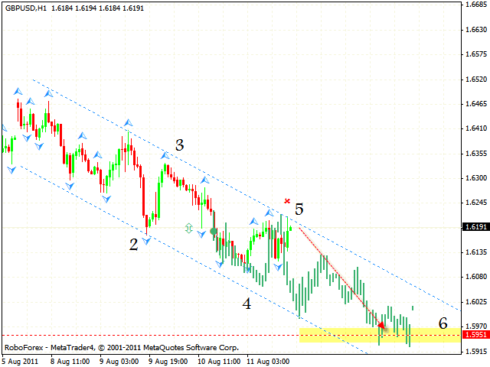This screenshot has width=490, height=367.
Task: Click the 1.6685 price axis label
Action: coord(476,5)
